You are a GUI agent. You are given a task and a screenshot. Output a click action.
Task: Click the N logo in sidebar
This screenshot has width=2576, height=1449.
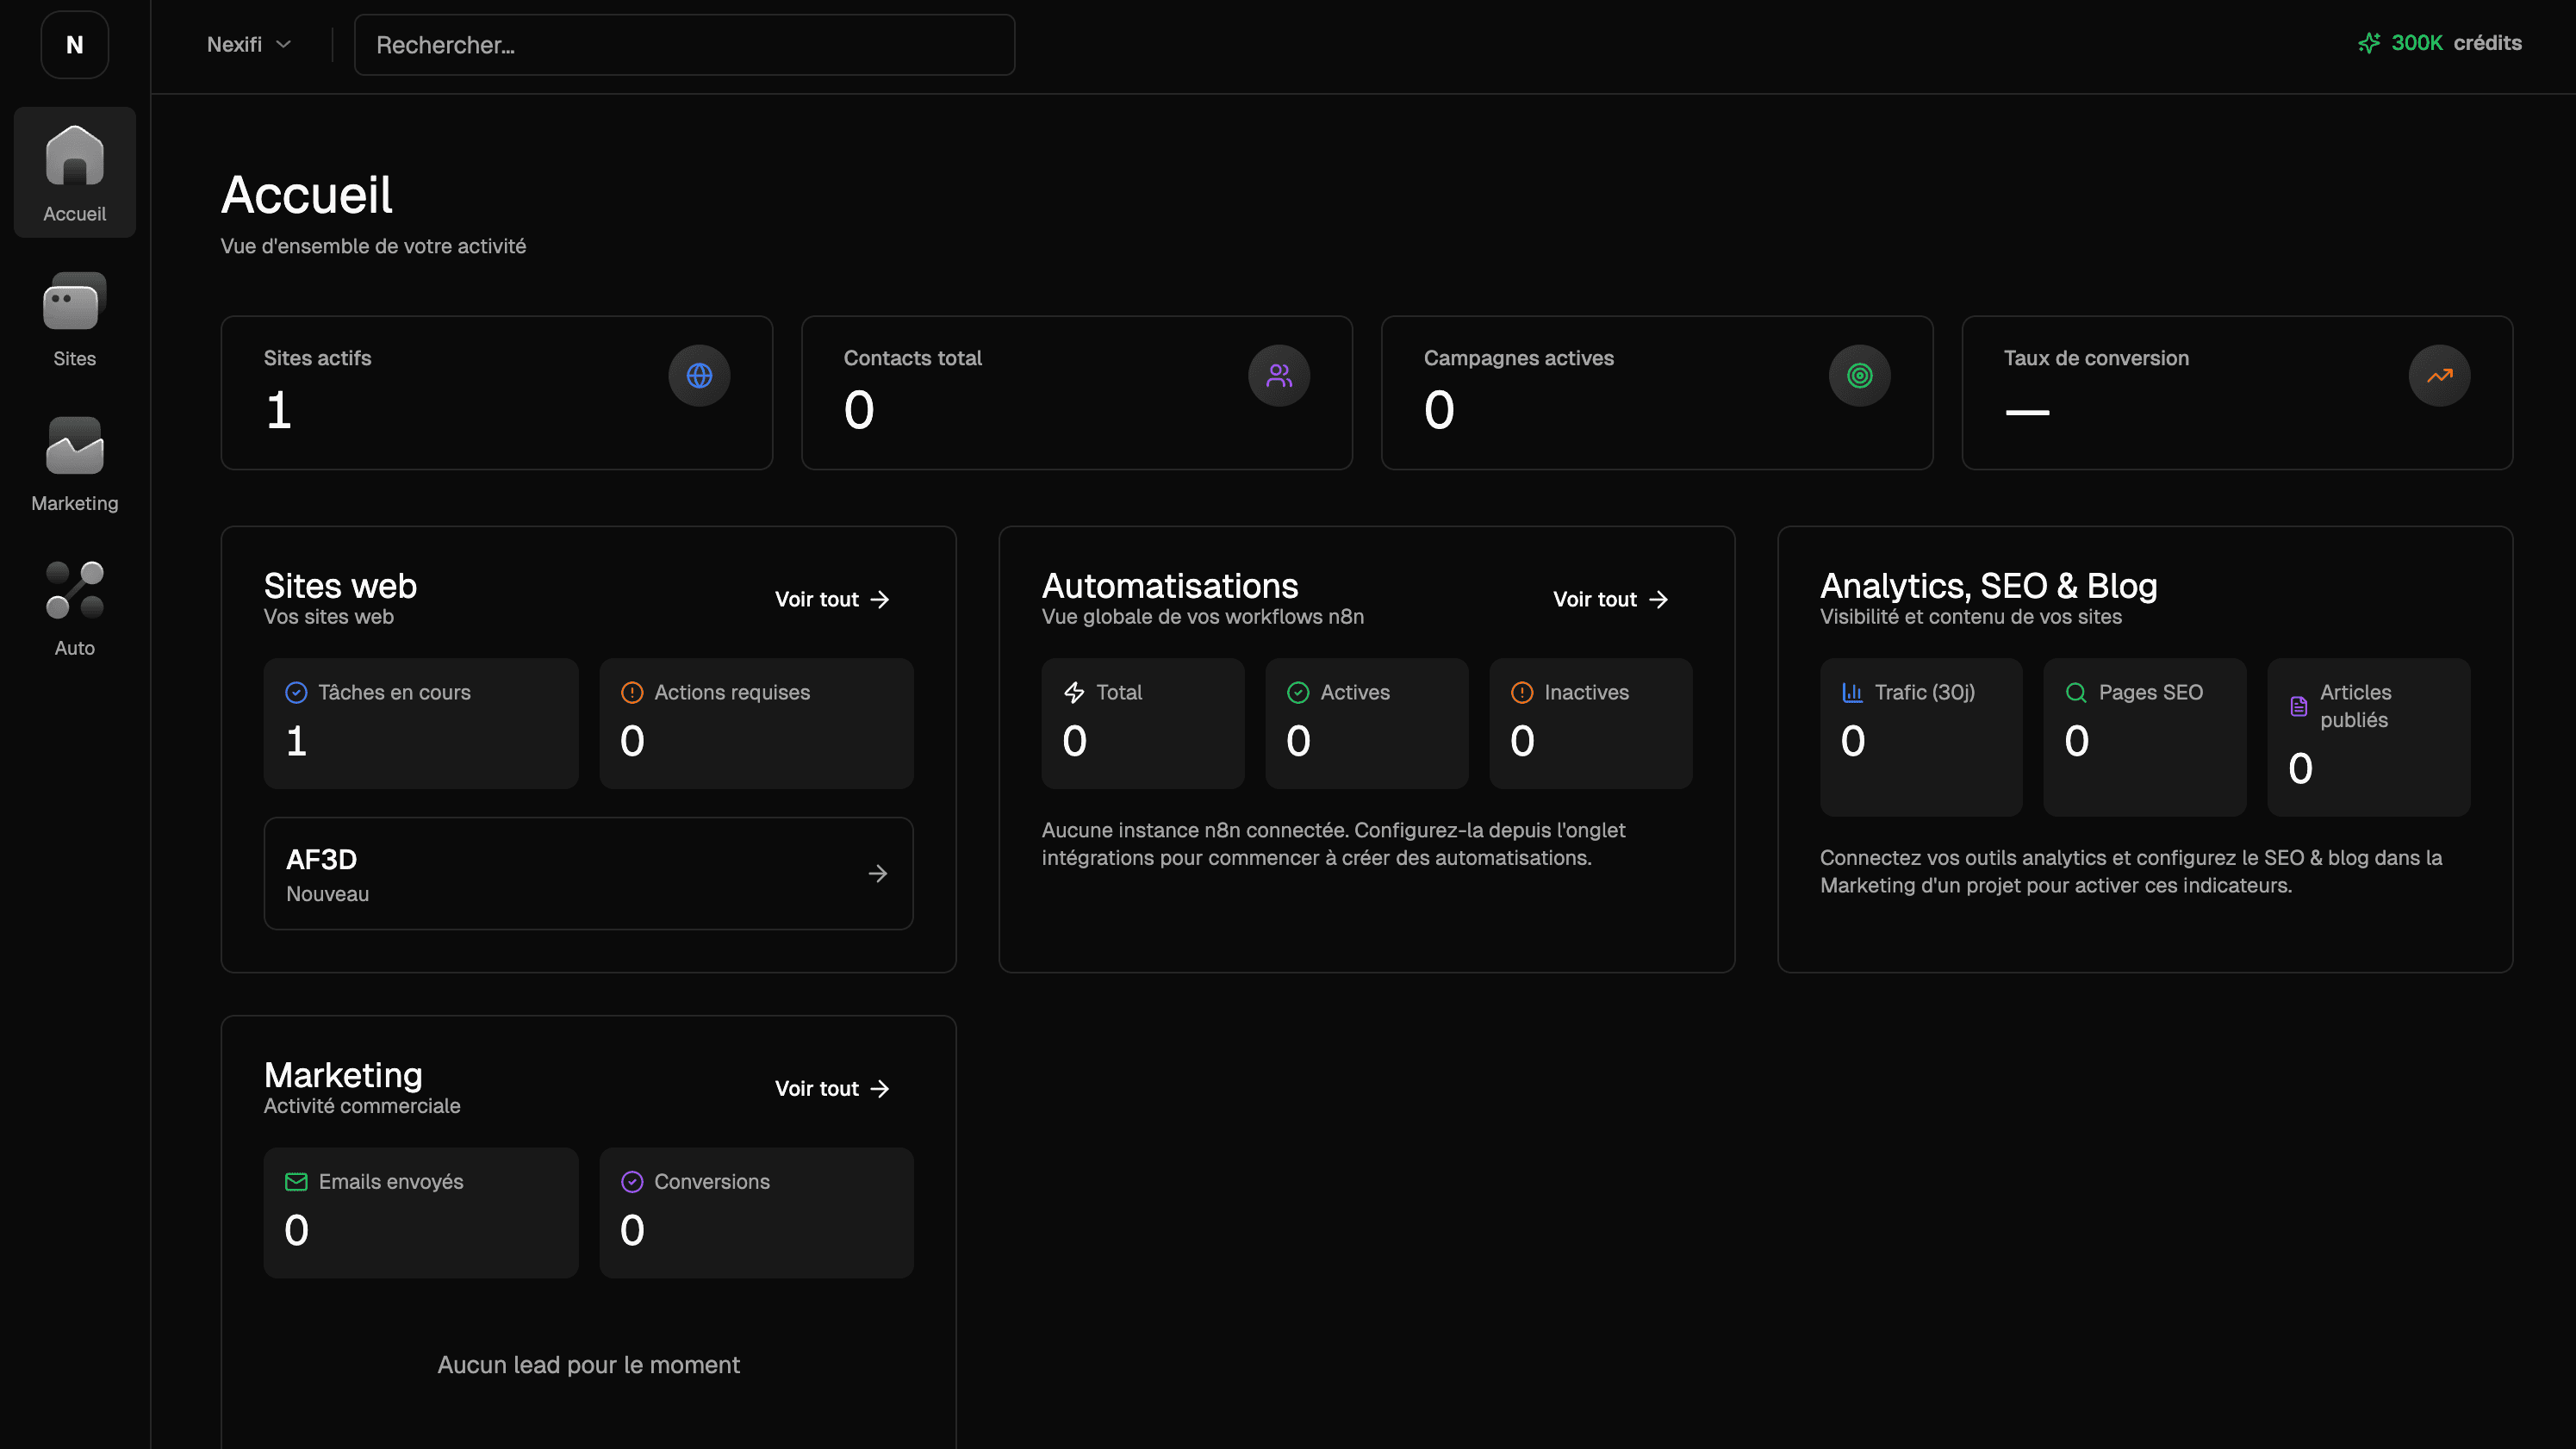click(x=74, y=45)
